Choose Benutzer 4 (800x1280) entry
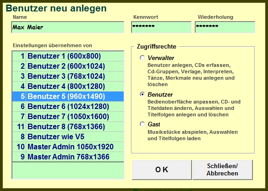 [68, 86]
